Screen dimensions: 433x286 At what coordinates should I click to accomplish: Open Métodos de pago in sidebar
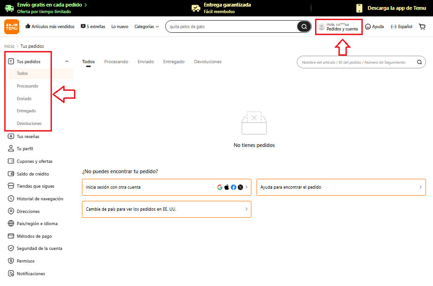coord(34,236)
